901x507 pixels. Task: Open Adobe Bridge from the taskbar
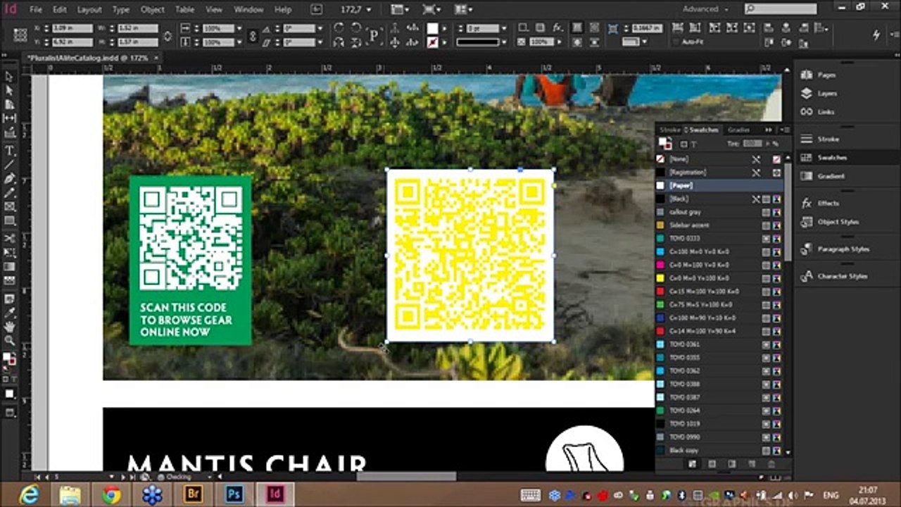[x=193, y=494]
